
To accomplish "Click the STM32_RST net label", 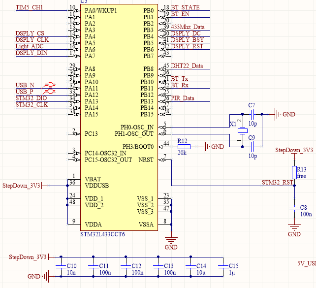I will [277, 182].
